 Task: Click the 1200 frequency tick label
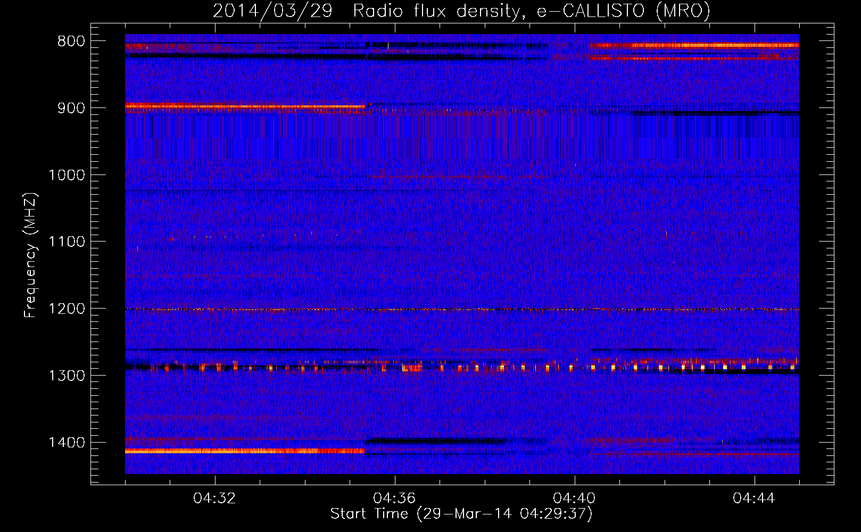click(67, 309)
